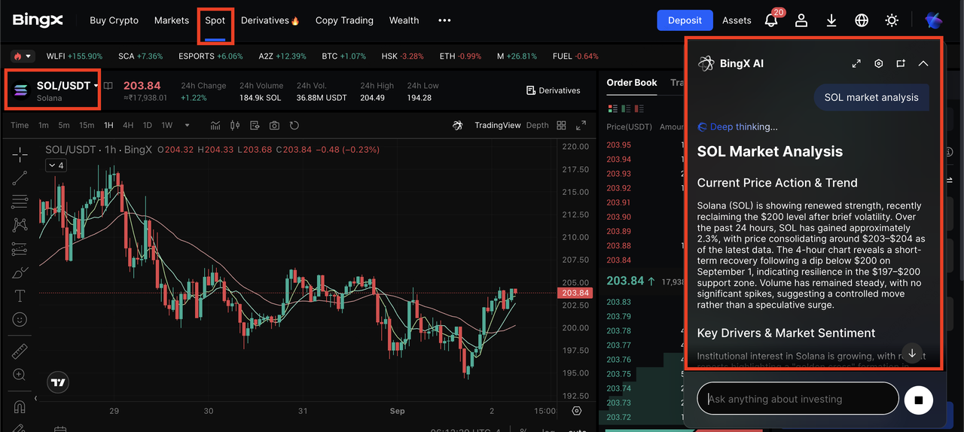Collapse the BingX AI panel
964x432 pixels.
923,64
